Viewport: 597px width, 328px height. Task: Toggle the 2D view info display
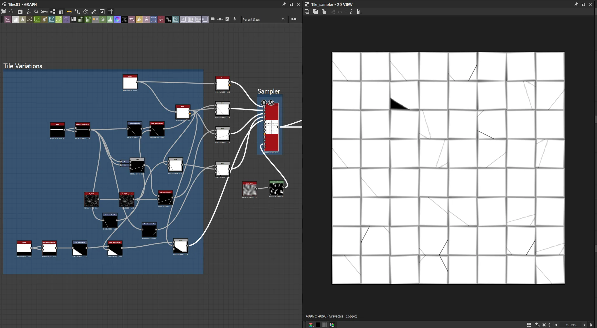[x=351, y=12]
